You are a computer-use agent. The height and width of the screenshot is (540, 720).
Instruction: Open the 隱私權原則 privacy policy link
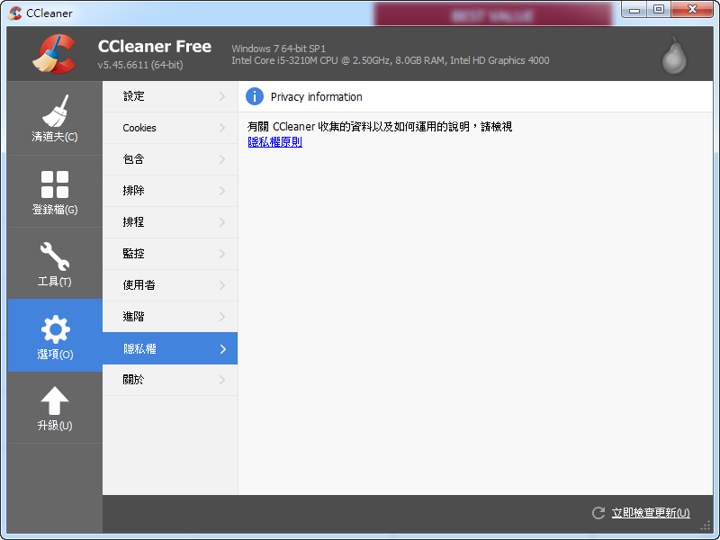point(274,141)
